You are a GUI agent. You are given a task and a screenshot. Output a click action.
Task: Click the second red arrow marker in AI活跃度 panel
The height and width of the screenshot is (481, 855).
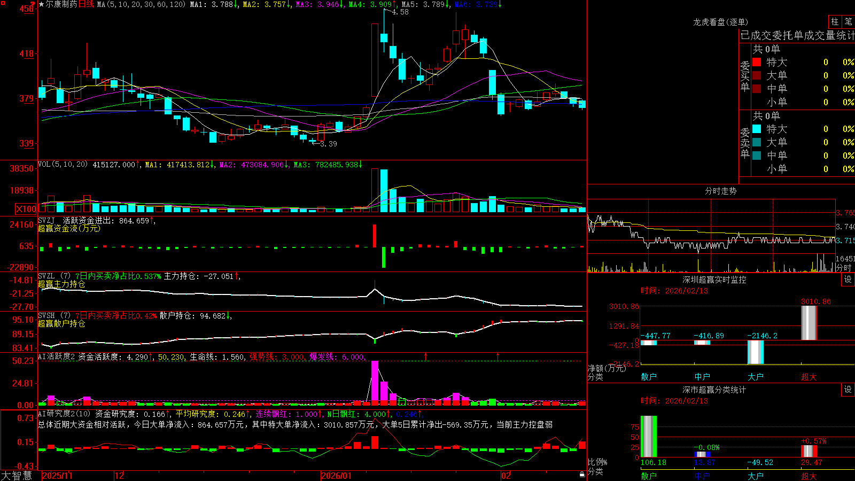pos(498,356)
